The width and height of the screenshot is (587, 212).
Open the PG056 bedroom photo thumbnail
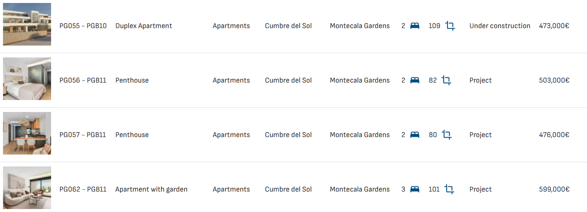click(x=27, y=79)
